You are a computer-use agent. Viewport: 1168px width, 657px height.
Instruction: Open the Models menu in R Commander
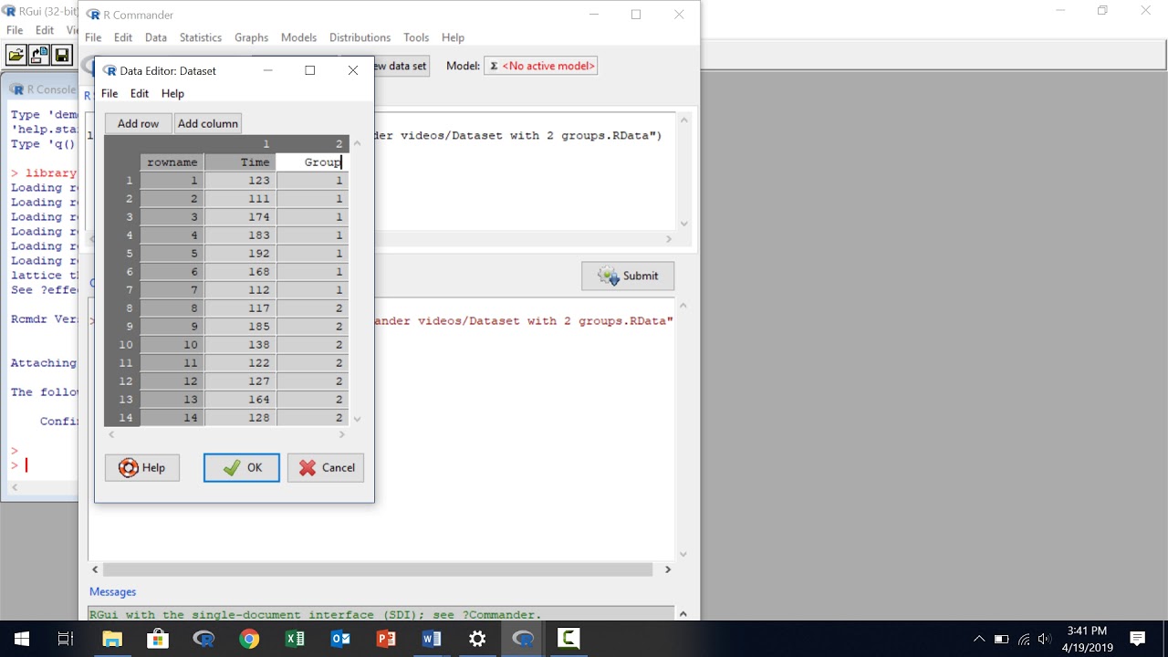pyautogui.click(x=298, y=37)
